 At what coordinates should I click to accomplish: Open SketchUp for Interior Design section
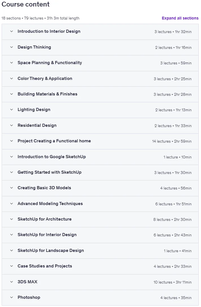pyautogui.click(x=47, y=235)
